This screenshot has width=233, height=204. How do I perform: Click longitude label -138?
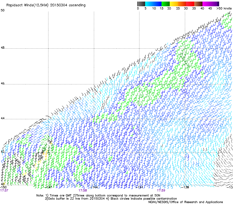click(x=185, y=187)
